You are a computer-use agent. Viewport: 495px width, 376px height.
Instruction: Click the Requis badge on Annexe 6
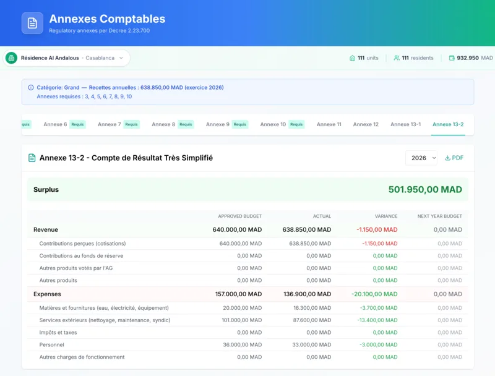point(78,124)
